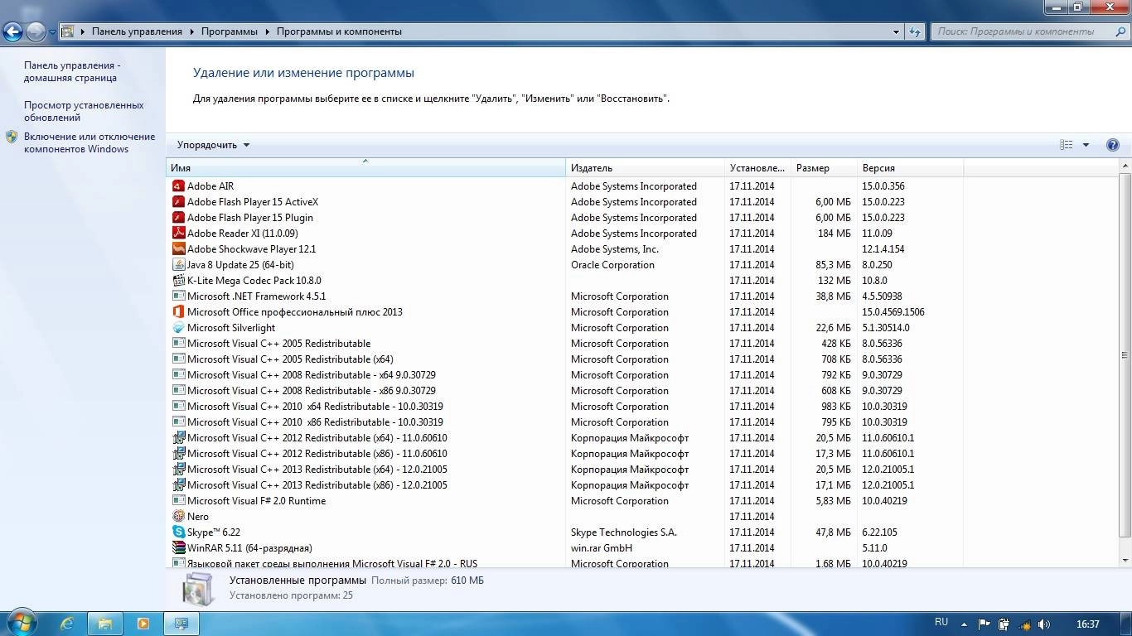
Task: Show hidden tray icons arrow
Action: coord(964,624)
